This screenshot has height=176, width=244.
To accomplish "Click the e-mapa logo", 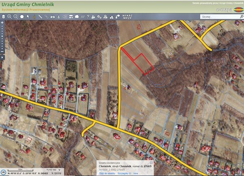I will (230, 10).
